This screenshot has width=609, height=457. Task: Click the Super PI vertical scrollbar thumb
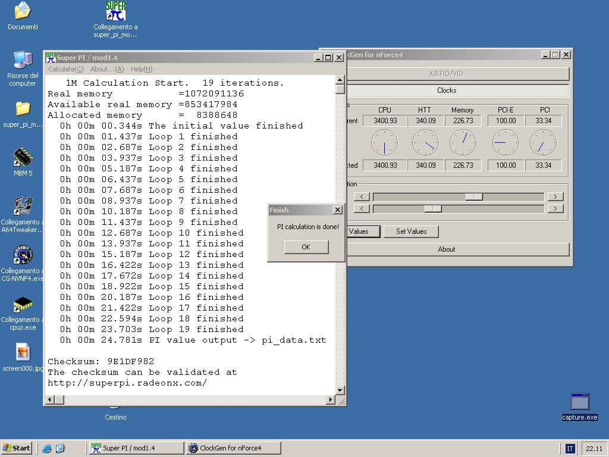point(340,89)
